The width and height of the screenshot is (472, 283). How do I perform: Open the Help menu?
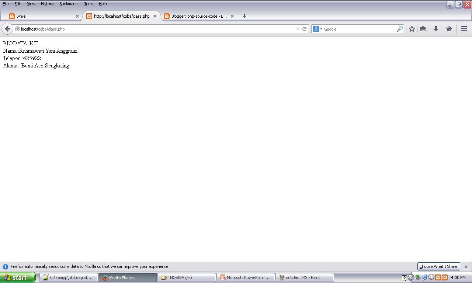(x=103, y=4)
